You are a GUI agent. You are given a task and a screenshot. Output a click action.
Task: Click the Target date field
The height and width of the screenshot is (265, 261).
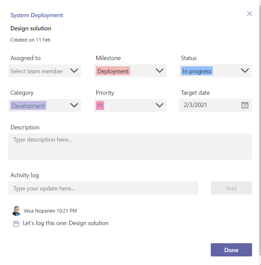(x=208, y=105)
